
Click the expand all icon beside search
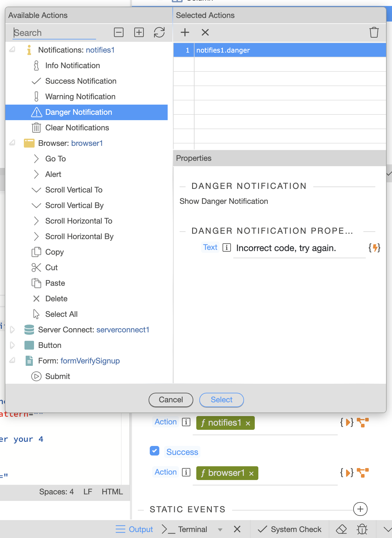click(x=139, y=32)
